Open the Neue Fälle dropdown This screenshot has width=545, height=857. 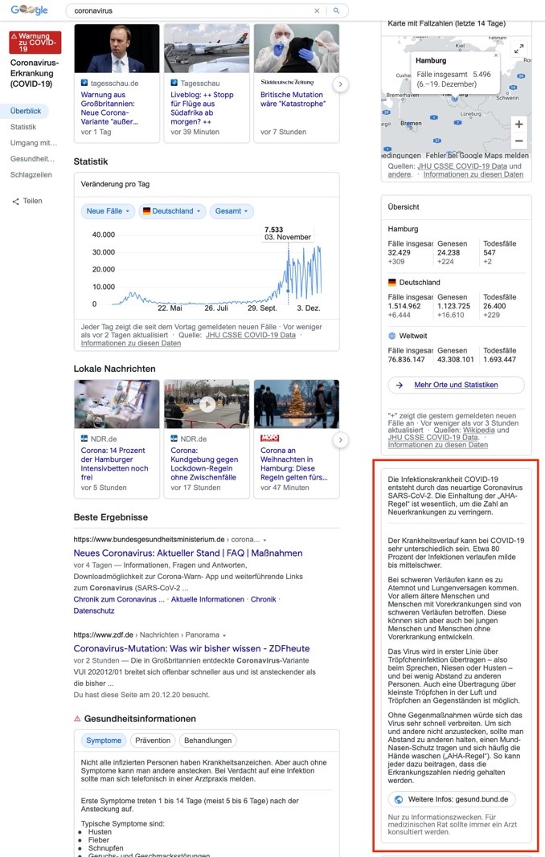point(108,211)
